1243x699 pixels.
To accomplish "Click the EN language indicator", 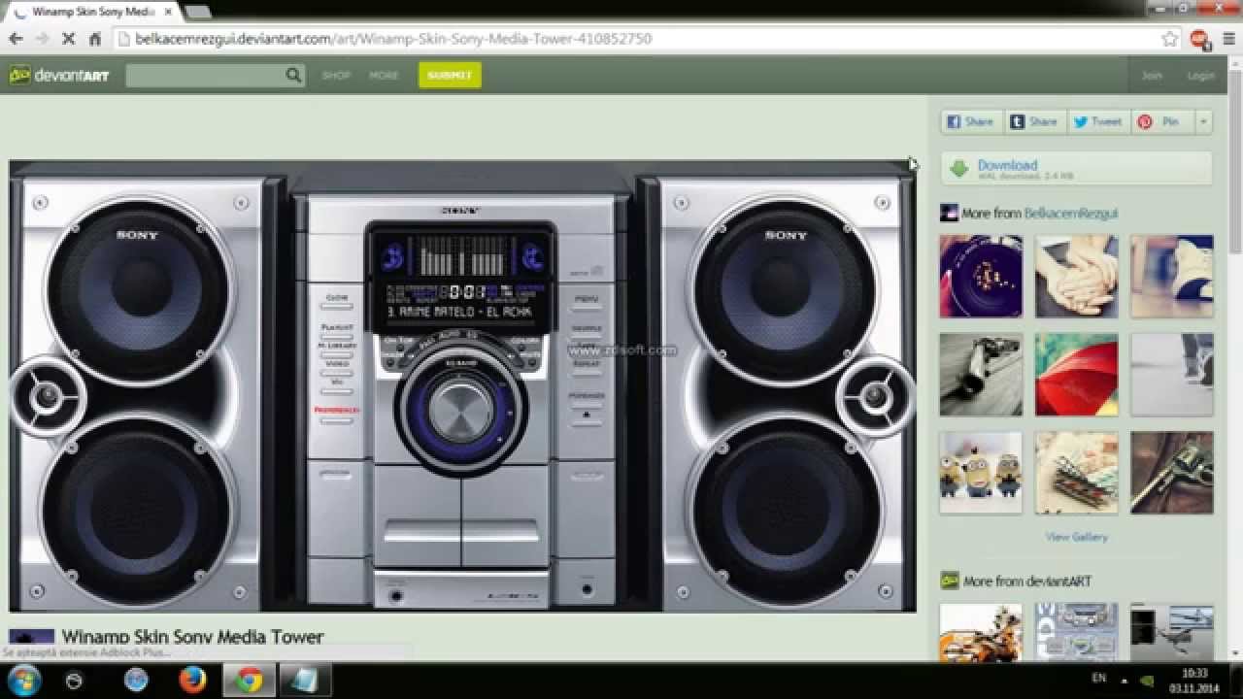I will pos(1098,677).
